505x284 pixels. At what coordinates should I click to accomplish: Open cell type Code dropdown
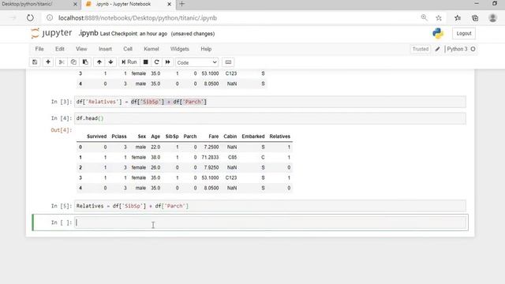(x=196, y=62)
